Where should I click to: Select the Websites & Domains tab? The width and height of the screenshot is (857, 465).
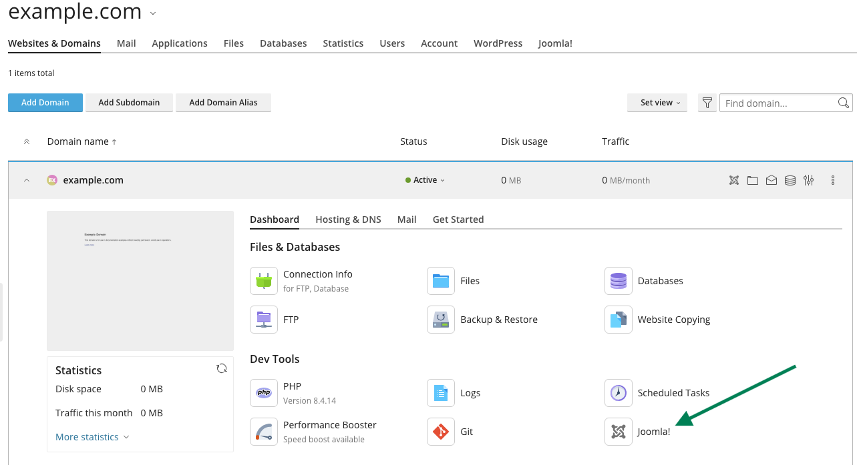click(x=54, y=43)
